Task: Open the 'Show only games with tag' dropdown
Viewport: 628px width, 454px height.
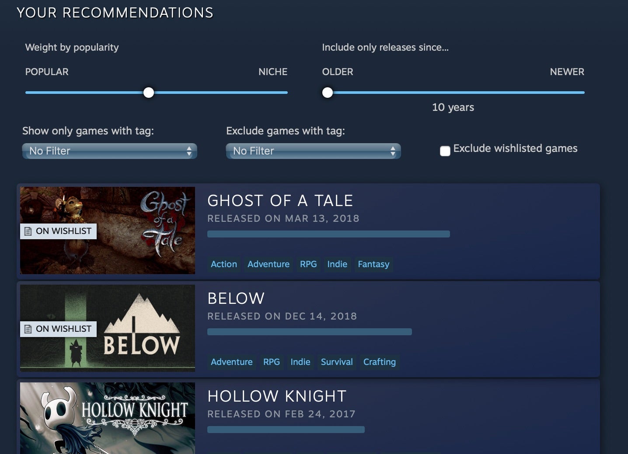Action: (x=109, y=151)
